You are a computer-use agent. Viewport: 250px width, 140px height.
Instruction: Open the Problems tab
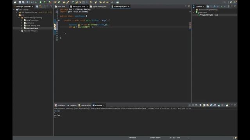coord(60,105)
